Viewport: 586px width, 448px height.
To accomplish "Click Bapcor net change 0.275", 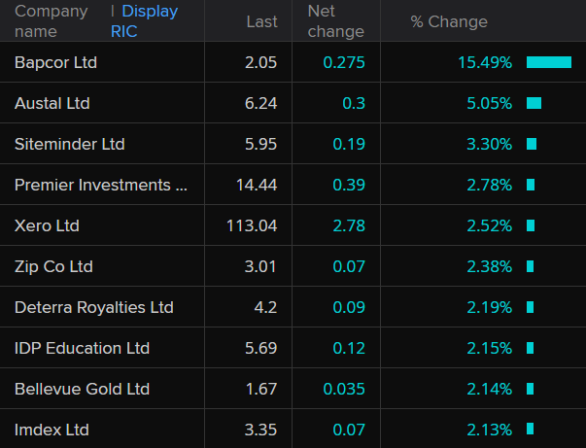I will tap(344, 62).
